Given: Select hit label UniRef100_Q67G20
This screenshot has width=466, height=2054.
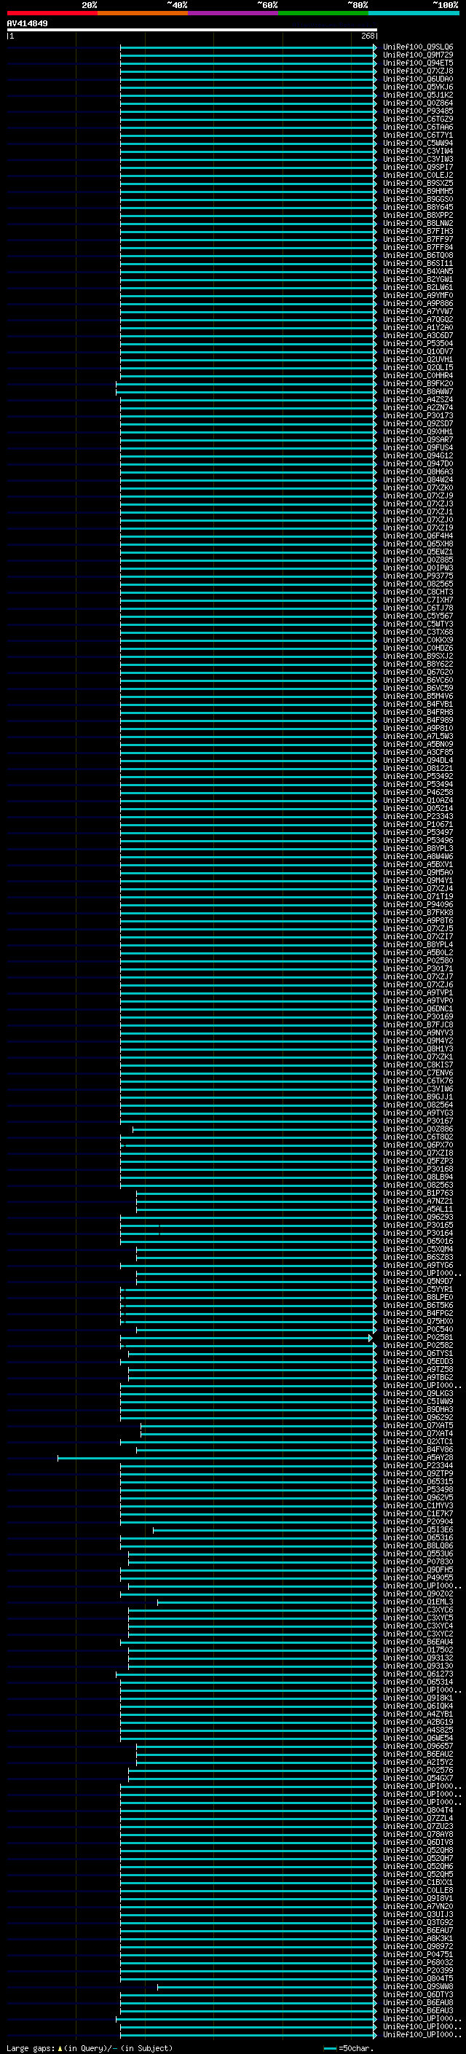Looking at the screenshot, I should pyautogui.click(x=418, y=673).
